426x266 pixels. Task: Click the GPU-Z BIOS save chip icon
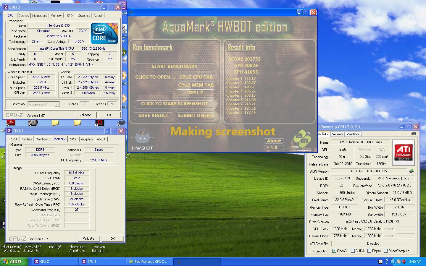click(412, 171)
